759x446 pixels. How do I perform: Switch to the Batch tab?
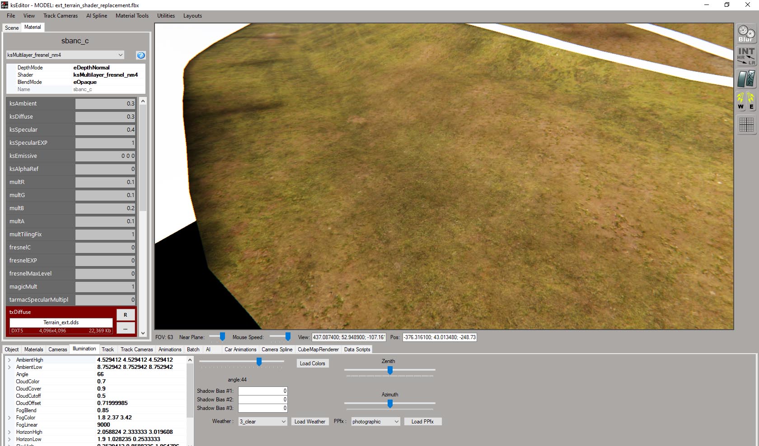click(193, 349)
